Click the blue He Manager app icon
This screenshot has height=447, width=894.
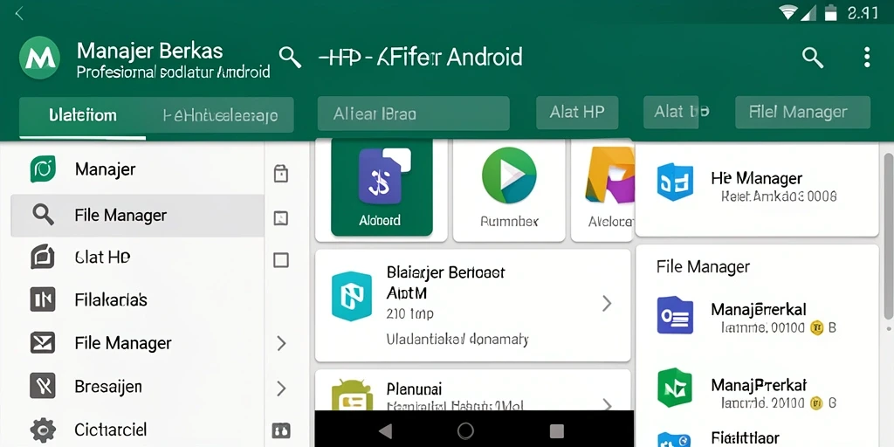pos(675,182)
